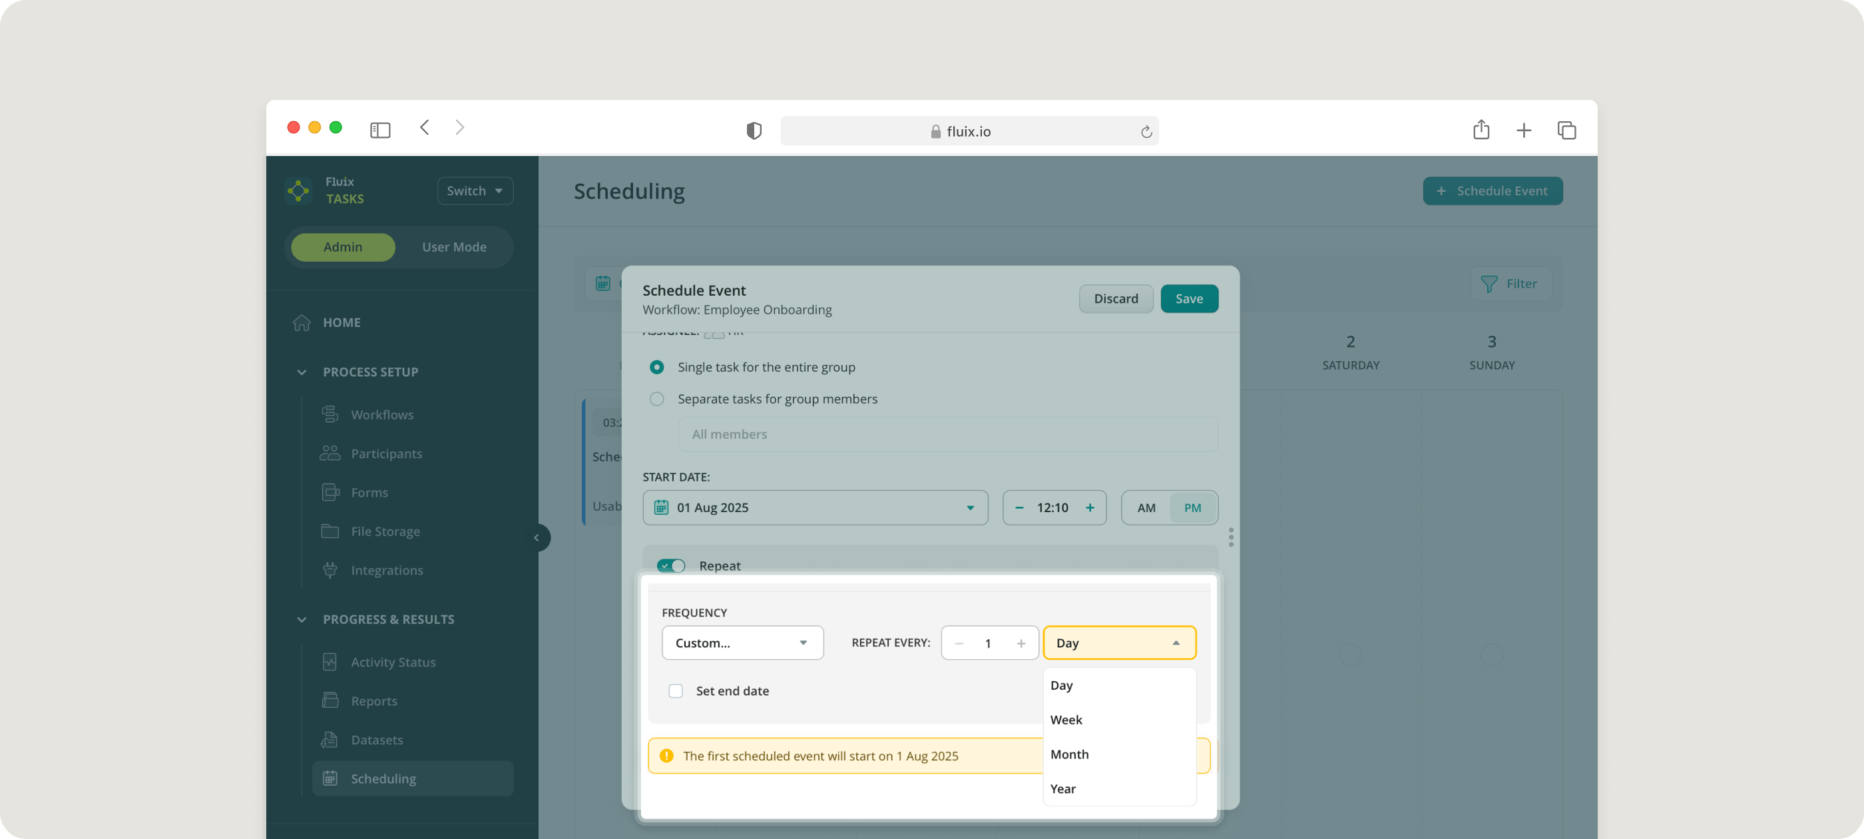1864x839 pixels.
Task: Open the Frequency Custom dropdown
Action: tap(742, 643)
